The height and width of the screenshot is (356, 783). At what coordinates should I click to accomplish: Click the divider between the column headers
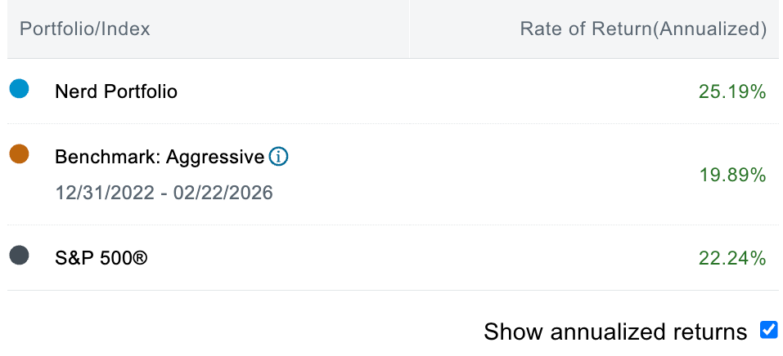pos(410,29)
